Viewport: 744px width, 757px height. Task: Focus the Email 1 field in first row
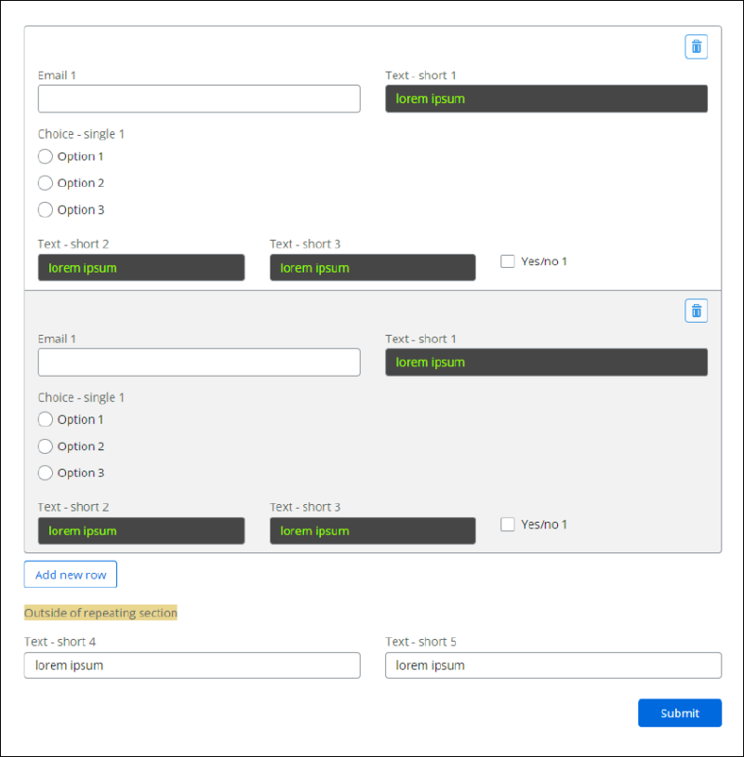199,99
